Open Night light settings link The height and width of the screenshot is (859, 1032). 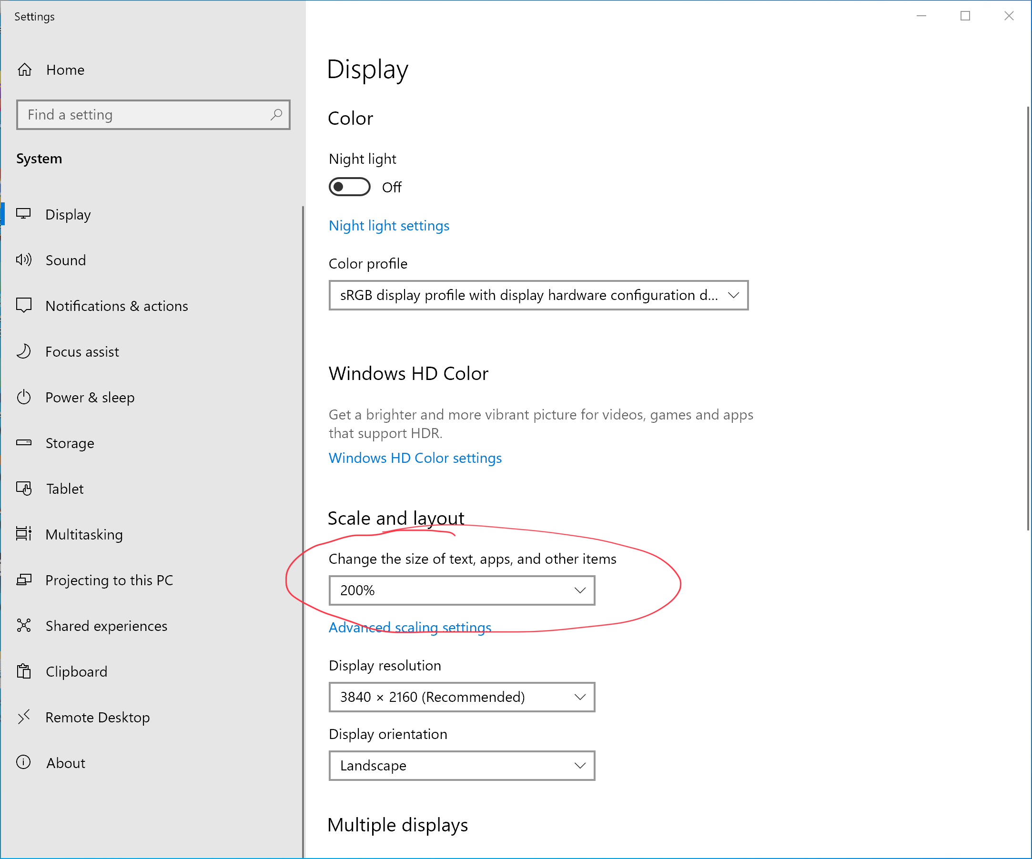click(x=389, y=225)
